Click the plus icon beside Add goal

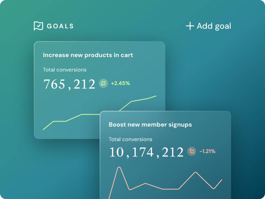190,26
